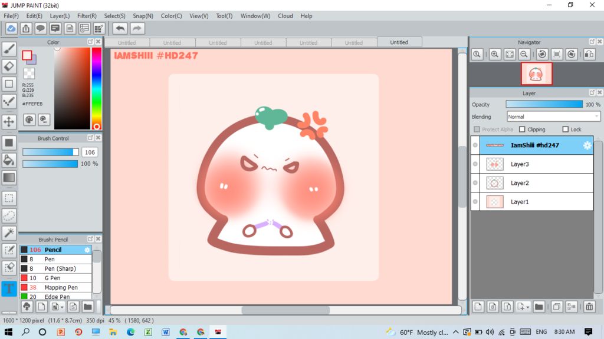
Task: Click the cloud save icon in toolbar
Action: (11, 28)
